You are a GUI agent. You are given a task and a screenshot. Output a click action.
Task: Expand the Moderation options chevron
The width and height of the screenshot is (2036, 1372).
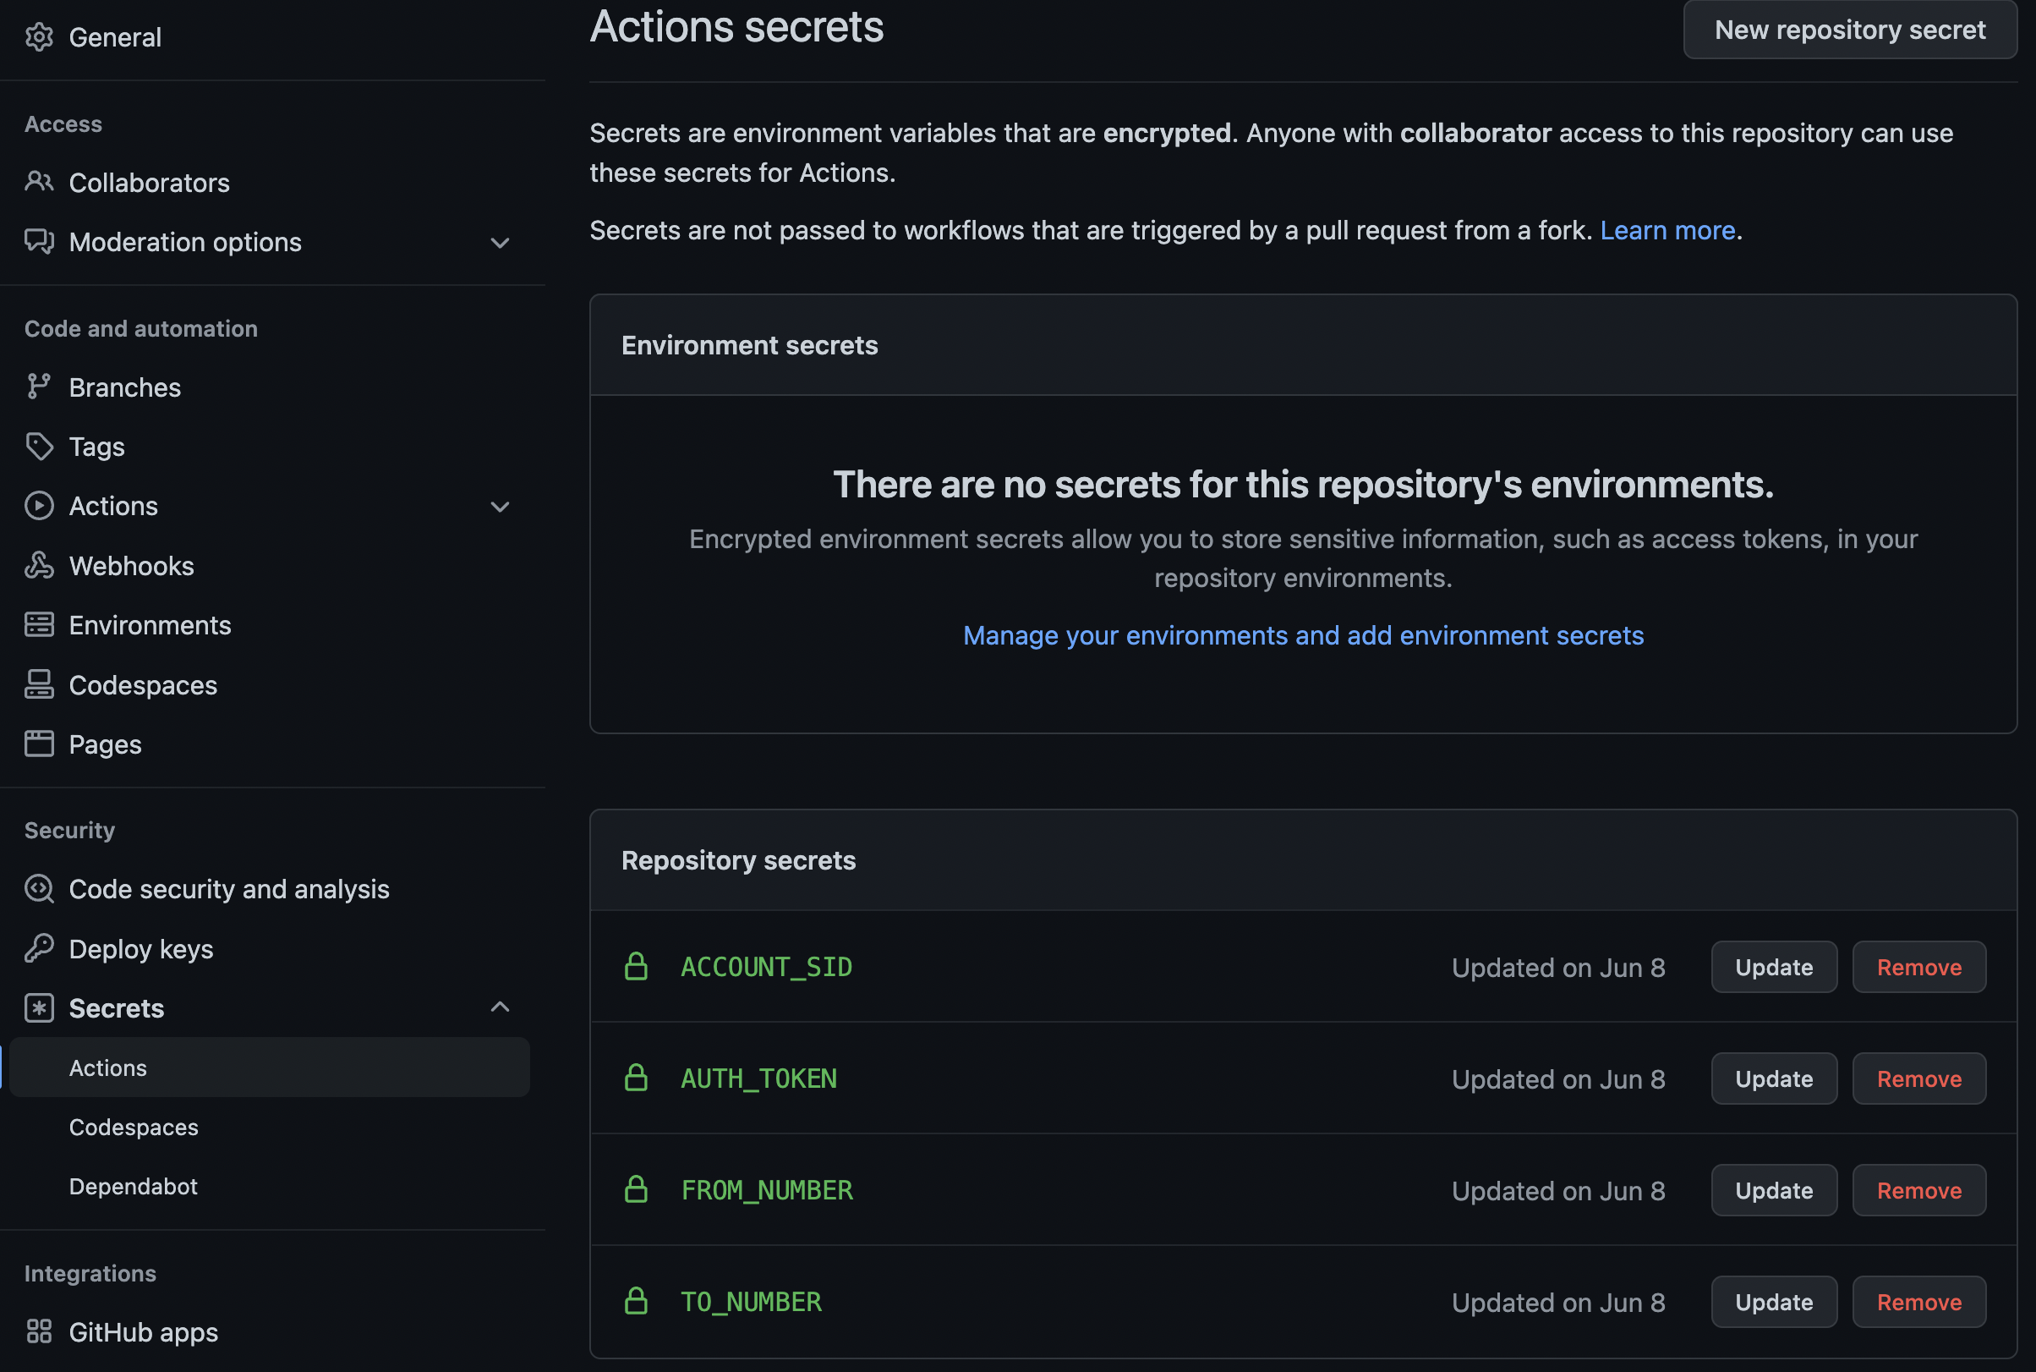[x=500, y=243]
